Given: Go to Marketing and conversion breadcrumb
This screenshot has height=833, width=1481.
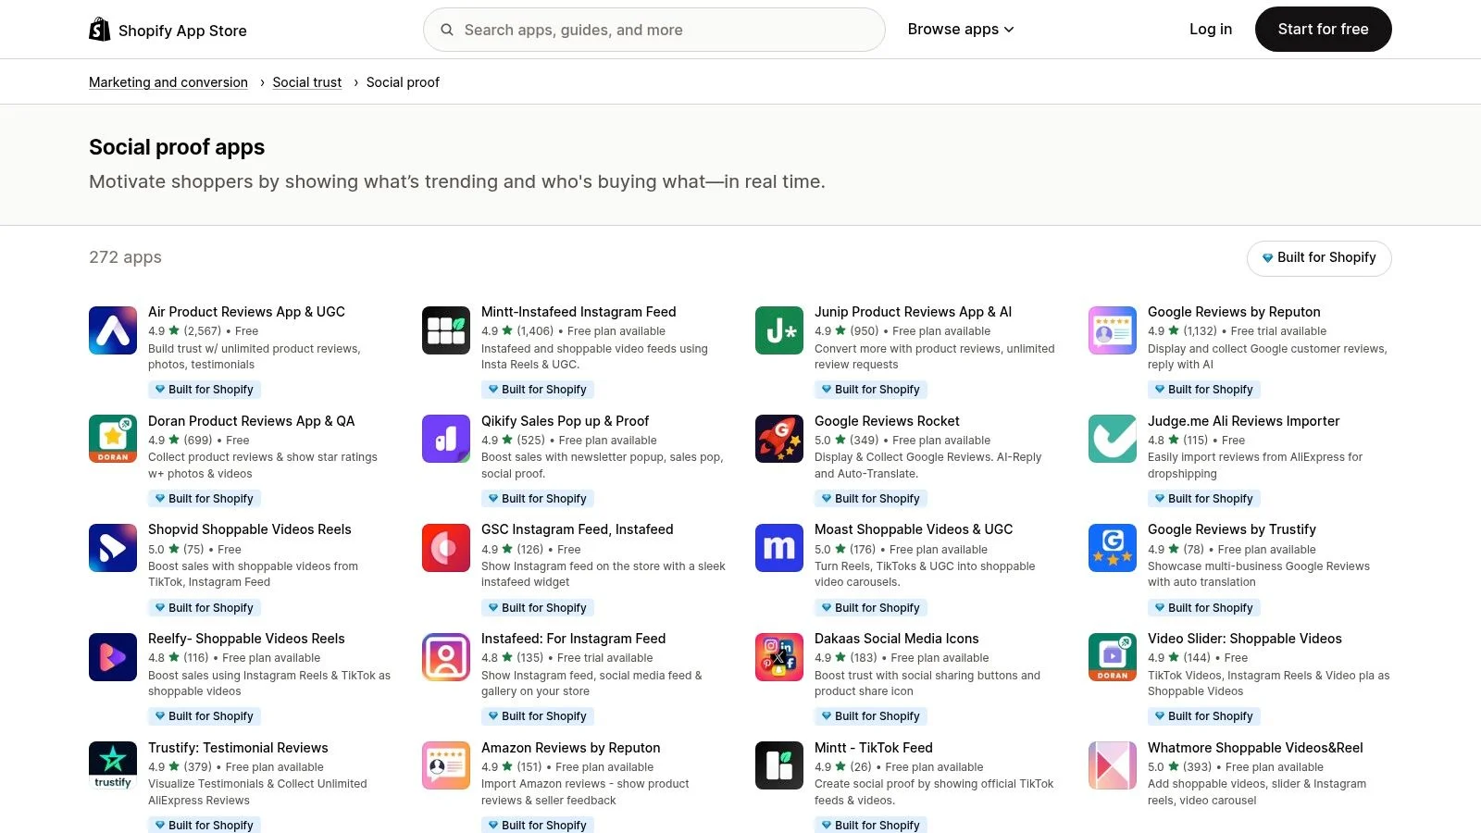Looking at the screenshot, I should click(168, 82).
